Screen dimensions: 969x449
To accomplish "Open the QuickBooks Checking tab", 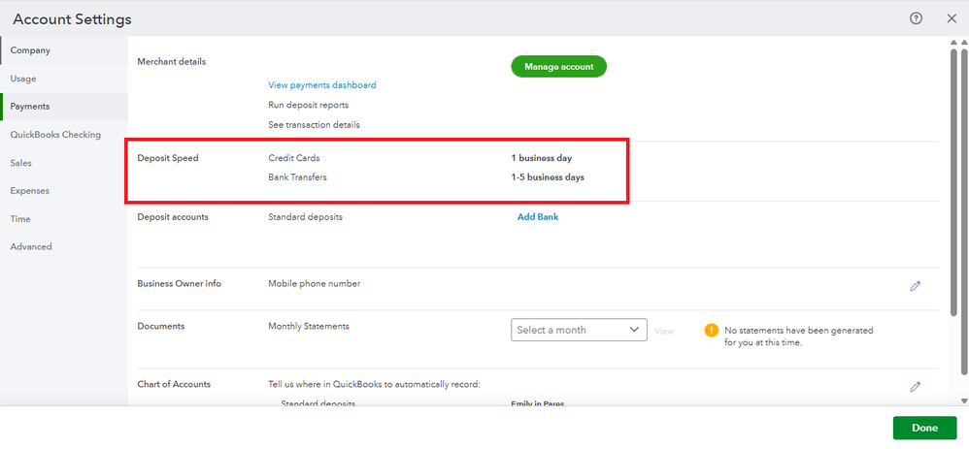I will (x=64, y=134).
